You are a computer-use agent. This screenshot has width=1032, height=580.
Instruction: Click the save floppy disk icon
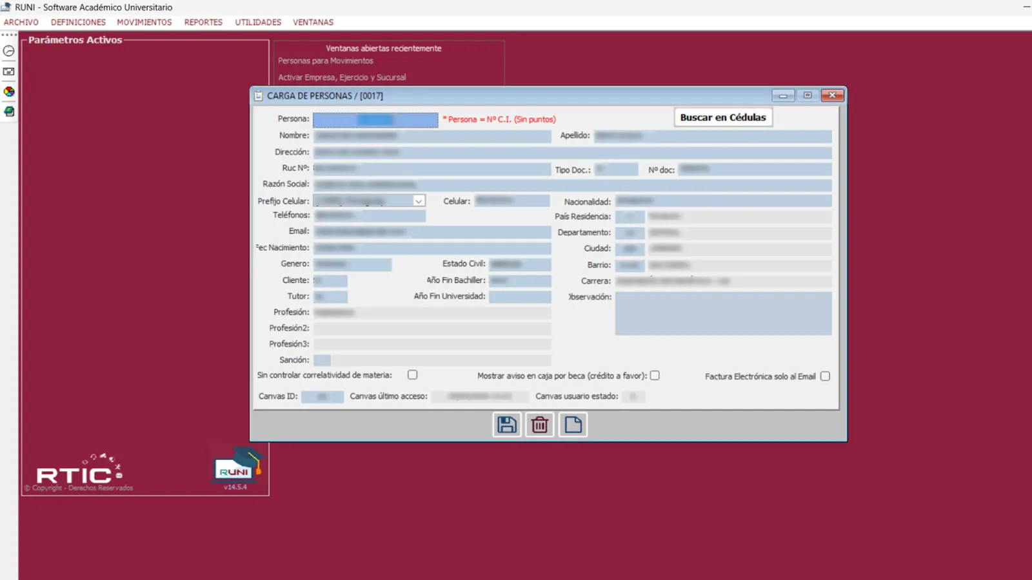point(507,425)
